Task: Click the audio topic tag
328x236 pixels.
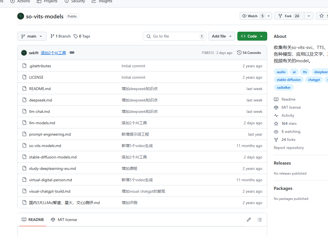Action: click(x=281, y=72)
